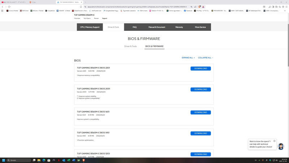This screenshot has width=289, height=163.
Task: Open Microsoft Store from the taskbar
Action: [x=49, y=160]
